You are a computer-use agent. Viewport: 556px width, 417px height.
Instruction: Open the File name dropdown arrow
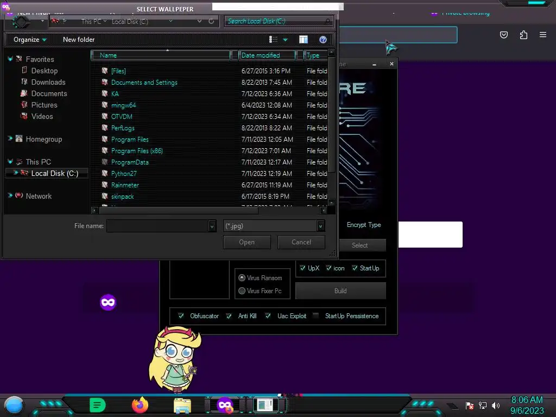pos(212,226)
